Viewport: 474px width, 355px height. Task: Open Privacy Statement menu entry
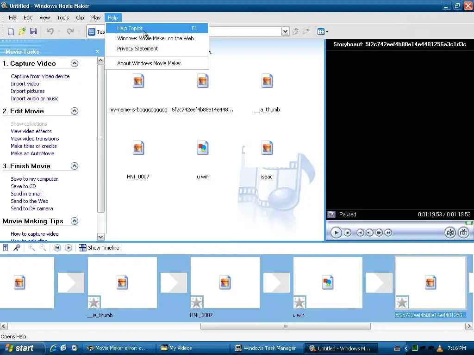(x=157, y=49)
